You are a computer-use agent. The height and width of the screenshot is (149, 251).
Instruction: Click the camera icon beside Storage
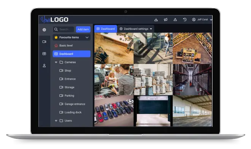(x=61, y=87)
